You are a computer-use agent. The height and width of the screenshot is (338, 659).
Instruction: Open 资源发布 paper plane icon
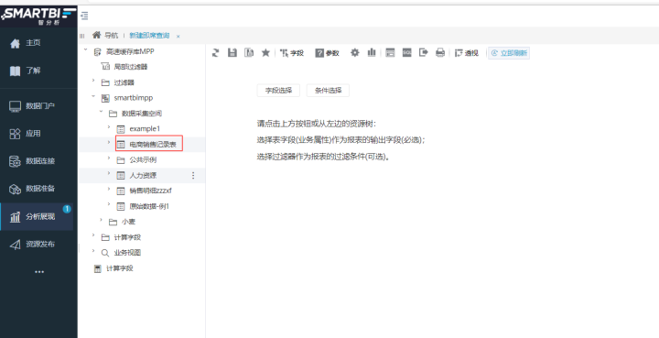coord(16,245)
